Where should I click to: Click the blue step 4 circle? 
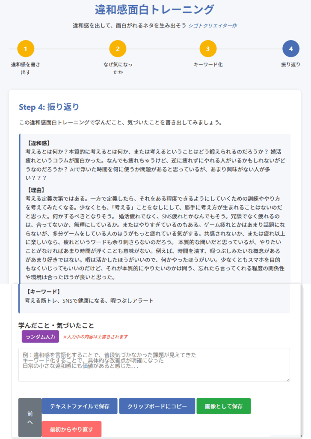click(290, 49)
